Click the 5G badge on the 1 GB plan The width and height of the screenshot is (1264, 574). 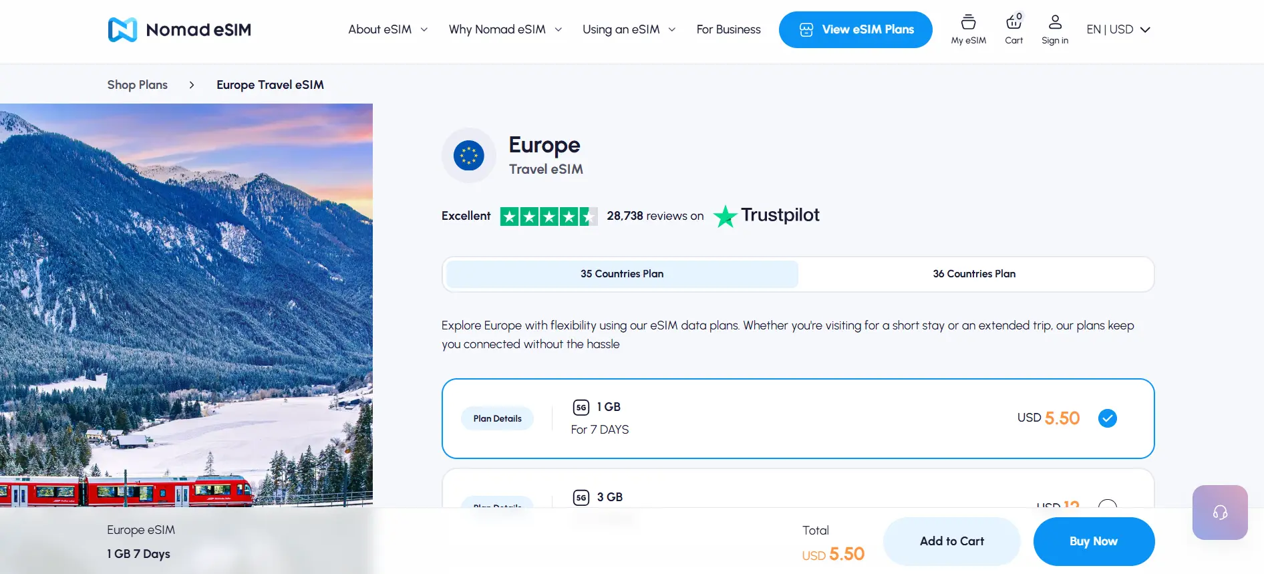pyautogui.click(x=580, y=406)
